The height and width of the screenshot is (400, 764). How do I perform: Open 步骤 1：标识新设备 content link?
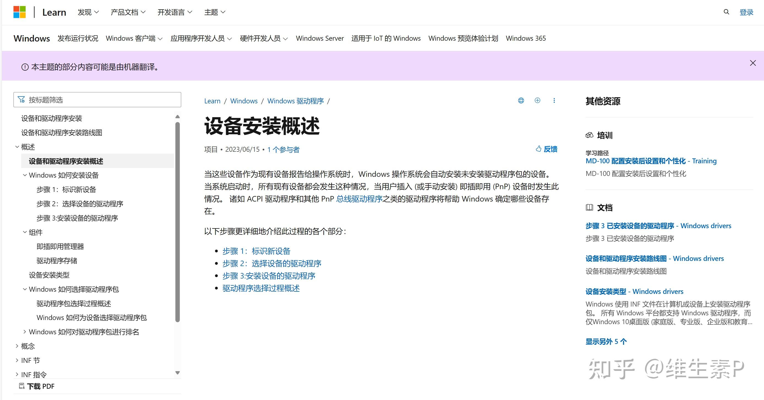coord(256,251)
